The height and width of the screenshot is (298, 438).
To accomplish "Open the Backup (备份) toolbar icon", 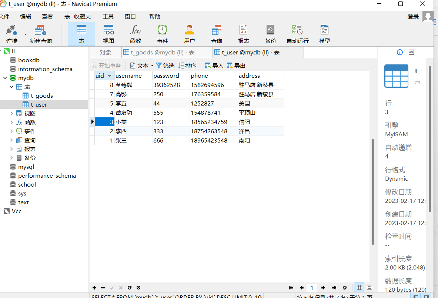I will click(270, 34).
